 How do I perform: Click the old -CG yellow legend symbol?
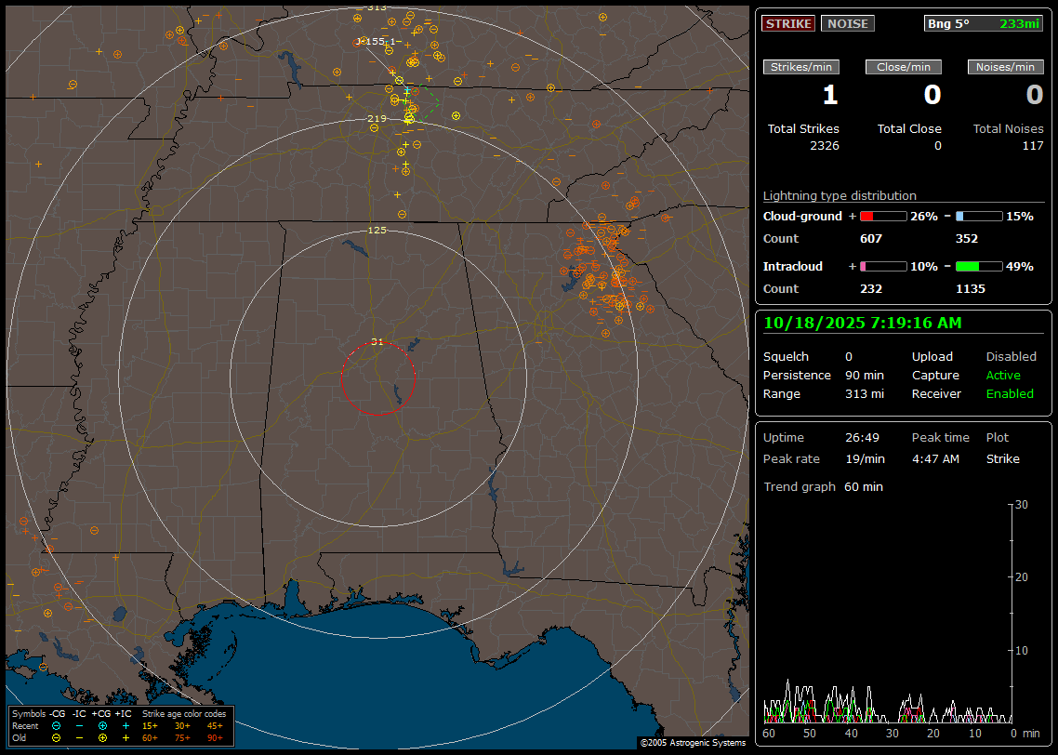pos(57,737)
